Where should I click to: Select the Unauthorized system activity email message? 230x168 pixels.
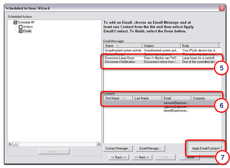pos(123,50)
